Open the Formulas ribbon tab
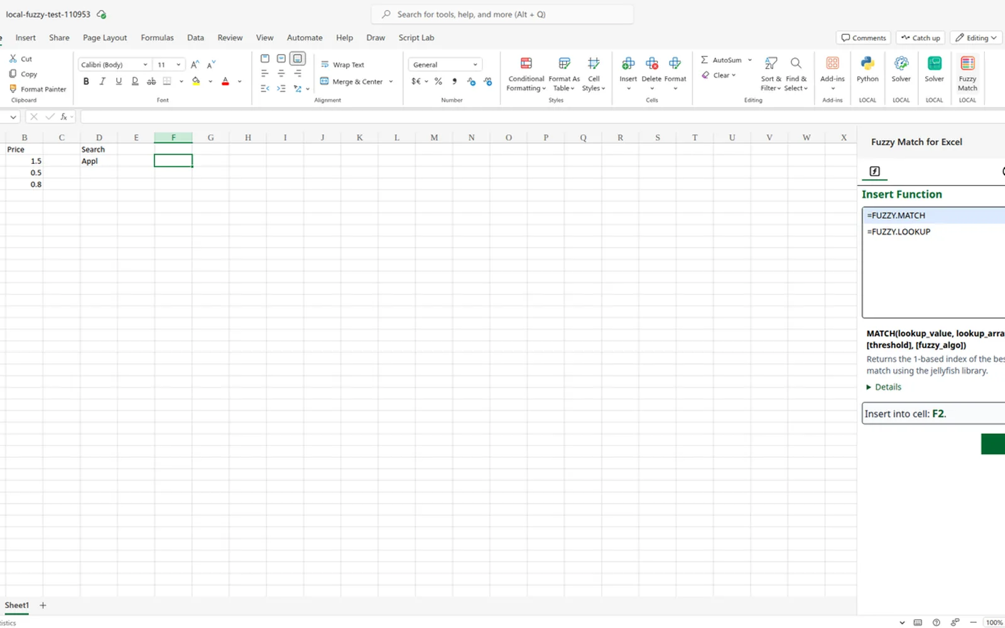Screen dimensions: 1005x628 coord(157,38)
